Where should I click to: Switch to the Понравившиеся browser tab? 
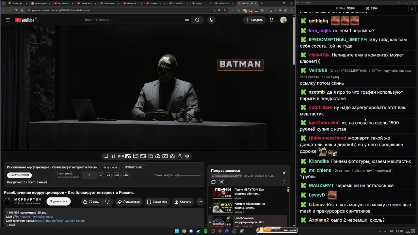(110, 3)
